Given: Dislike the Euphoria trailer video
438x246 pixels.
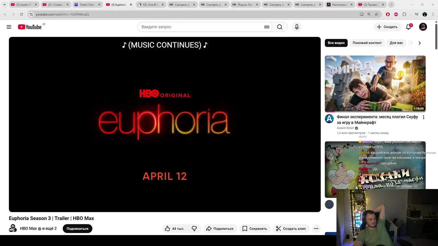Looking at the screenshot, I should (194, 229).
